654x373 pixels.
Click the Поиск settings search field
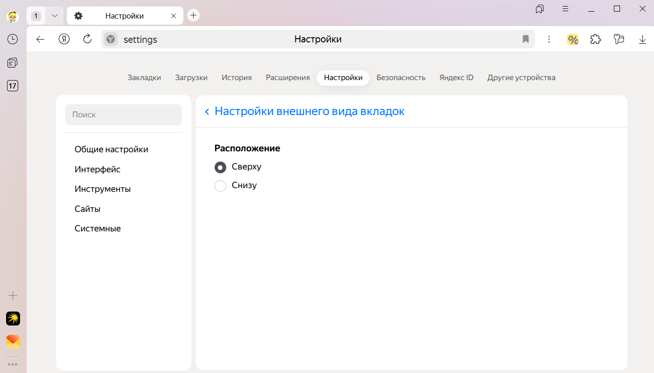(124, 115)
